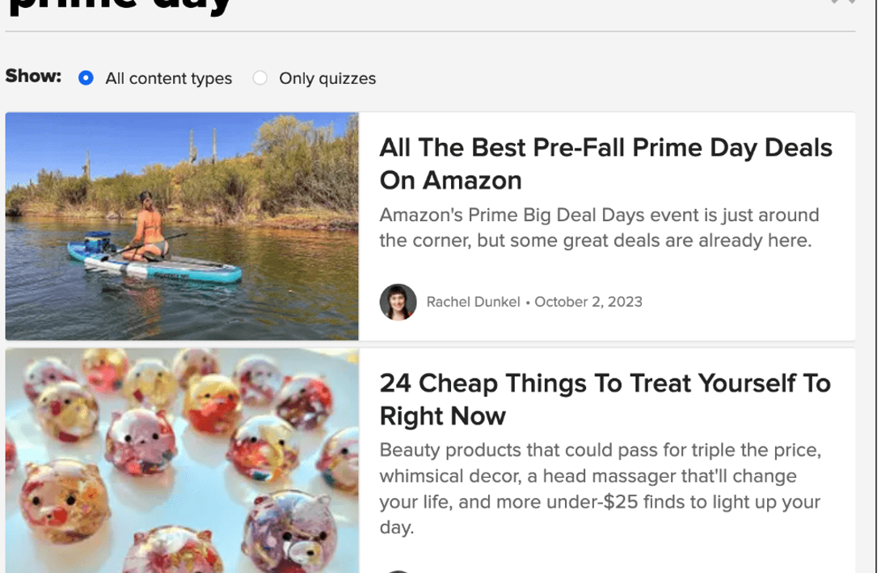Click the "prime day" search query text
Screen dimensions: 881x573
click(121, 6)
